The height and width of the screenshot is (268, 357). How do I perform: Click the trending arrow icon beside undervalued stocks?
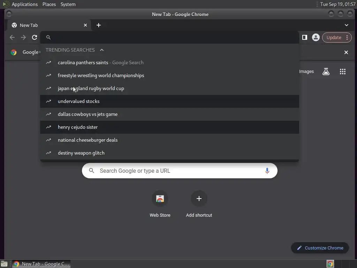point(48,101)
